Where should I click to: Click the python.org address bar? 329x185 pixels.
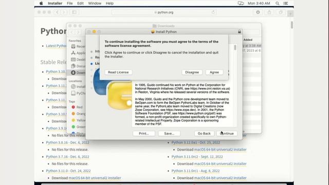[164, 12]
